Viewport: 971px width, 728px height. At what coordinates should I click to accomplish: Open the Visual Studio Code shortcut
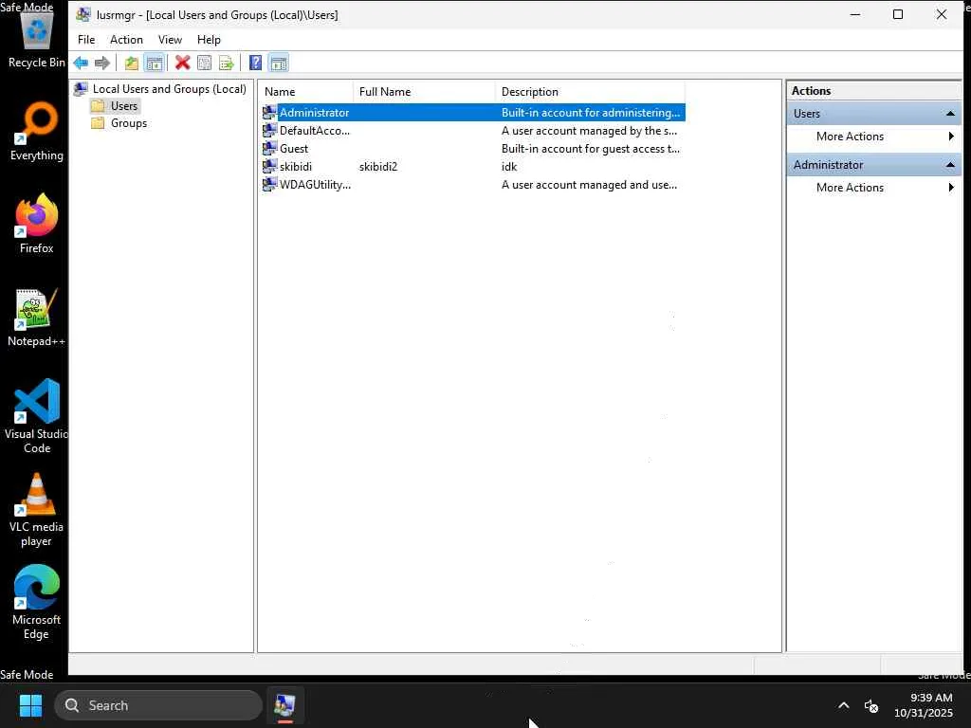pos(36,416)
